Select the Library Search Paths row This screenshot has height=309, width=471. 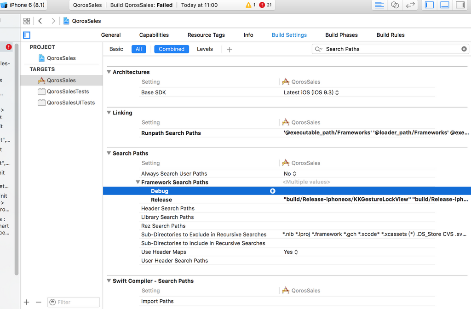click(287, 217)
